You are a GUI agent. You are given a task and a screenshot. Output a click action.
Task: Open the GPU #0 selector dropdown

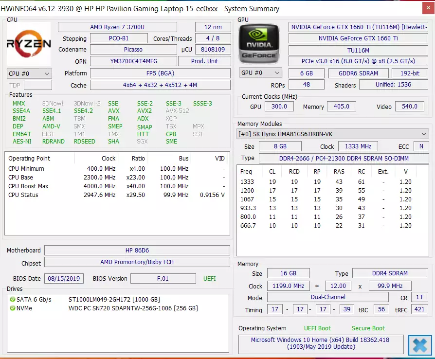point(260,72)
